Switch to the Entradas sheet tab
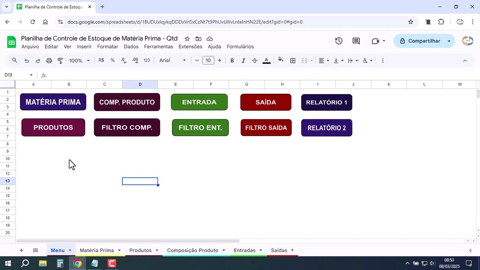This screenshot has width=480, height=270. tap(244, 250)
